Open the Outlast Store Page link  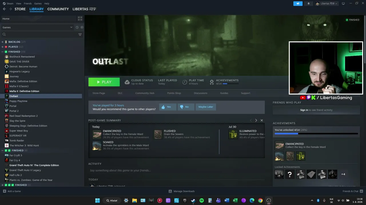99,93
